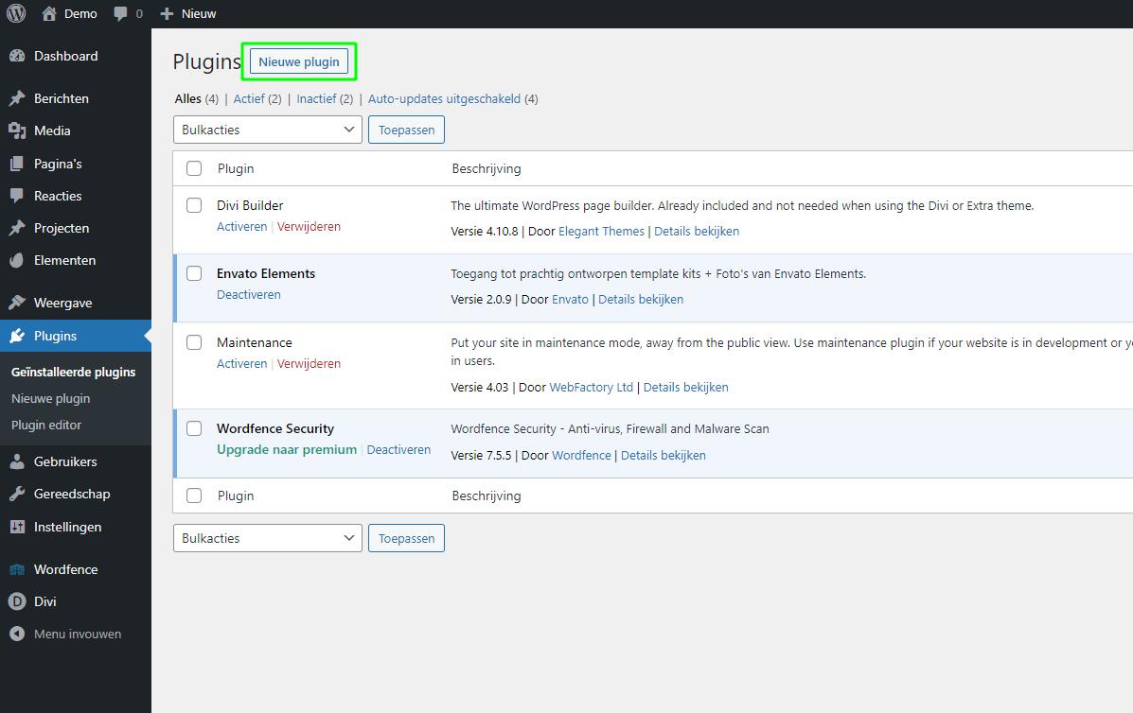Activate the Maintenance plugin
Screen dimensions: 1133x713
coord(242,364)
